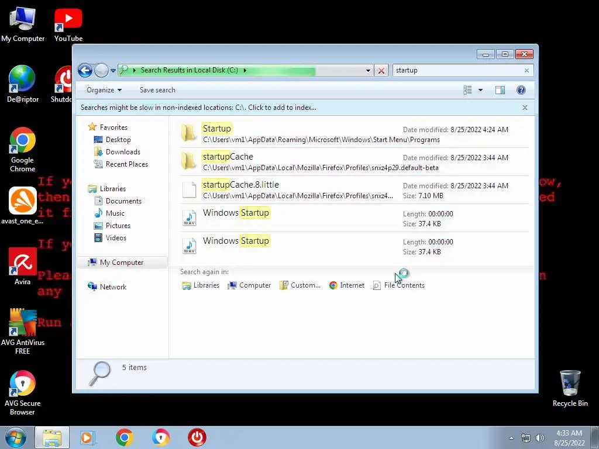Stop the search with the red X
The image size is (599, 449).
coord(381,71)
